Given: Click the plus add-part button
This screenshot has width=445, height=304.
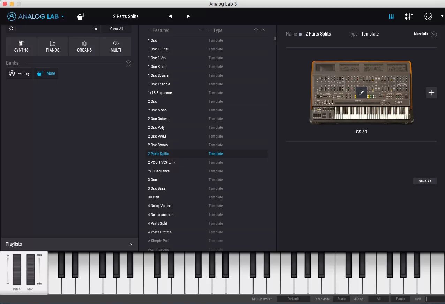Looking at the screenshot, I should (x=431, y=92).
